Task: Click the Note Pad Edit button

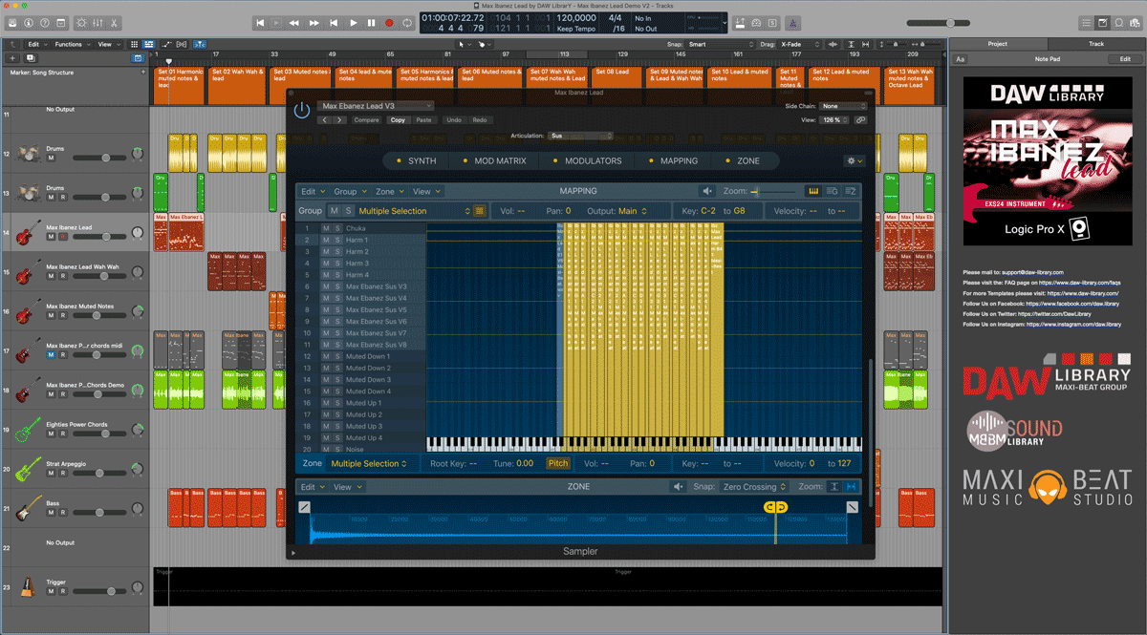Action: click(1124, 59)
